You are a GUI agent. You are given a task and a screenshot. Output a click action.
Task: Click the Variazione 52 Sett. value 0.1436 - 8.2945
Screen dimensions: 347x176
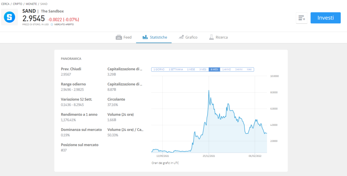click(73, 105)
